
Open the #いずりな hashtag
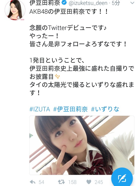click(105, 109)
